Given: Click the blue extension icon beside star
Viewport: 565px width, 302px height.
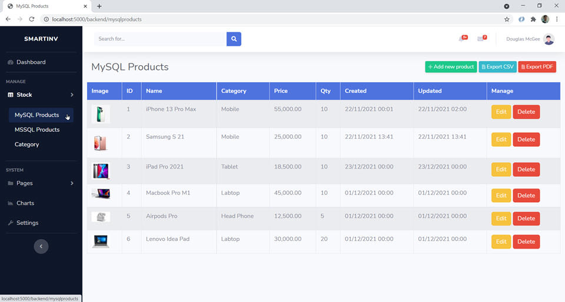Looking at the screenshot, I should [521, 19].
